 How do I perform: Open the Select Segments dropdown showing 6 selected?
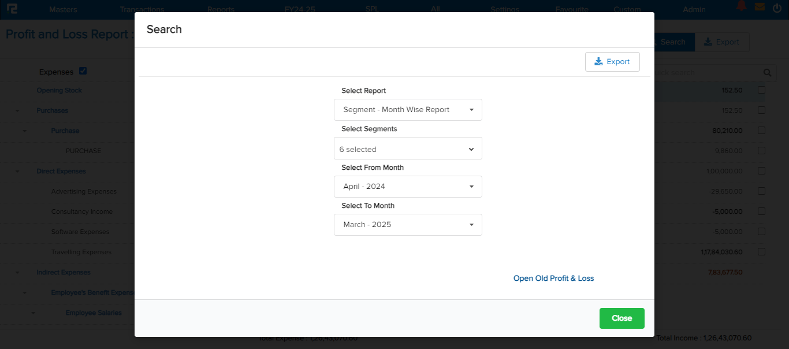pos(408,149)
